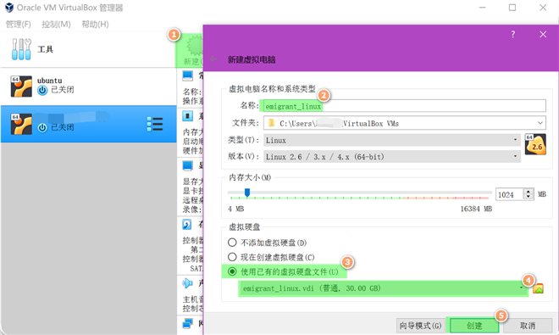This screenshot has width=559, height=335.
Task: Go back using the dialog's back arrow
Action: coord(213,59)
